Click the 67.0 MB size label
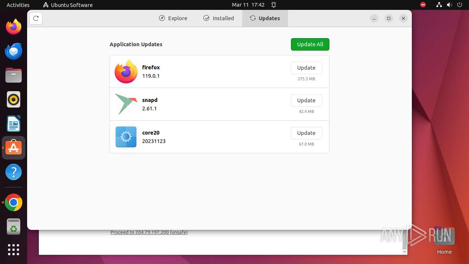The height and width of the screenshot is (264, 469). tap(306, 144)
